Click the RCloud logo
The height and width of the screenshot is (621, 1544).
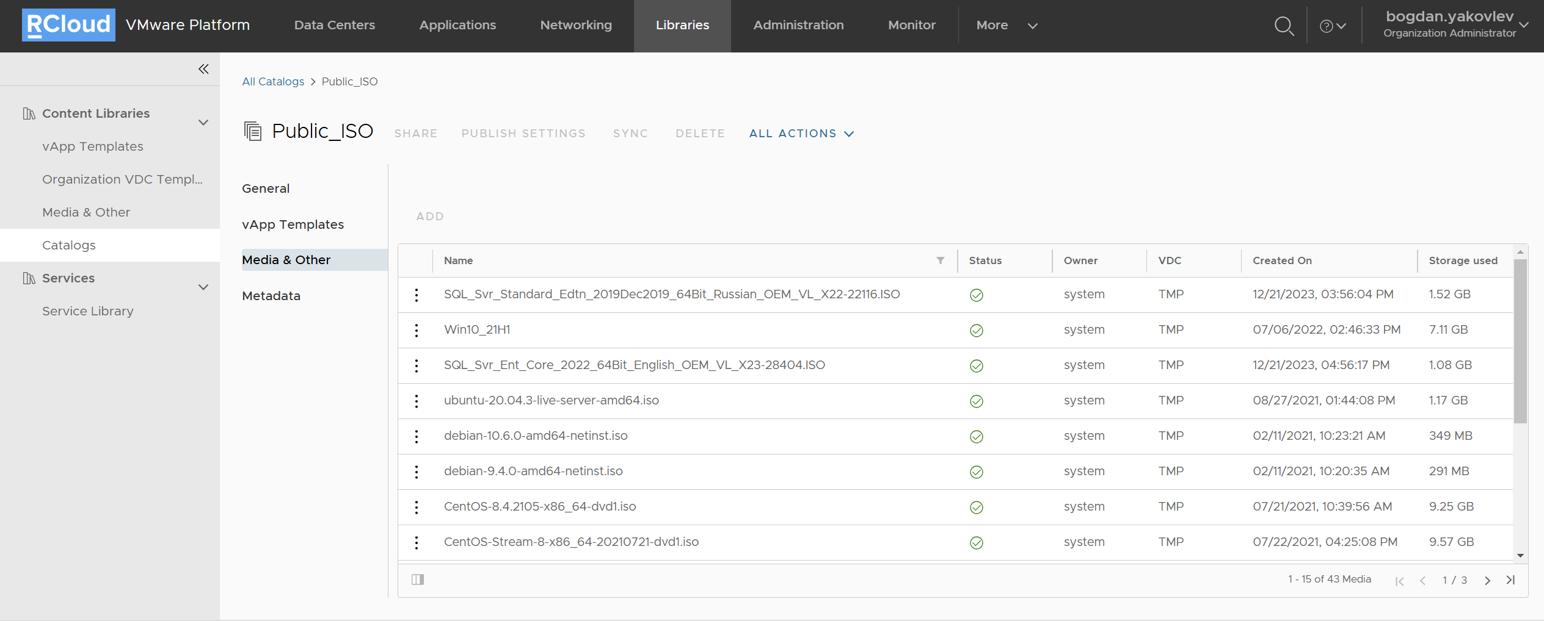[68, 25]
